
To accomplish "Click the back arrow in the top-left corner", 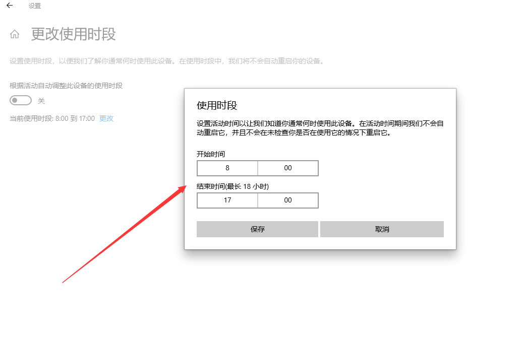I will [11, 6].
